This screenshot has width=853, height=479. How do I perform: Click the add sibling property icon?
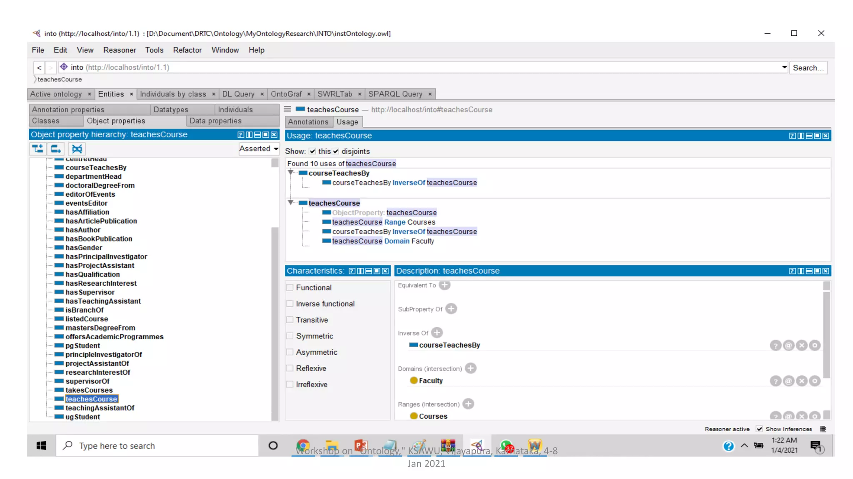[56, 148]
